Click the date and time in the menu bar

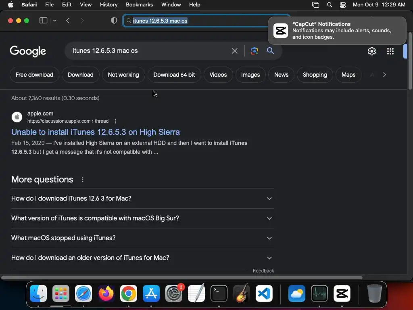point(379,5)
